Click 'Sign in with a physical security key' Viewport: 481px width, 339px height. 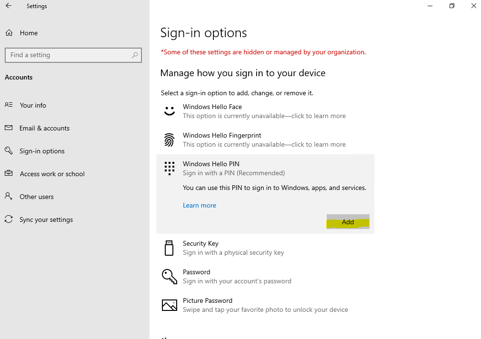(x=233, y=252)
